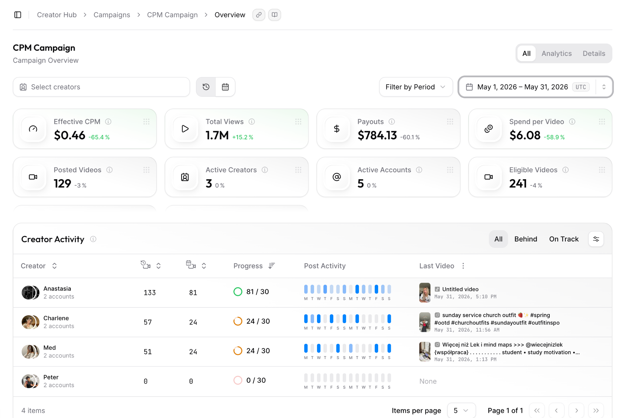This screenshot has width=620, height=418.
Task: Filter creator activity to Behind
Action: (526, 239)
